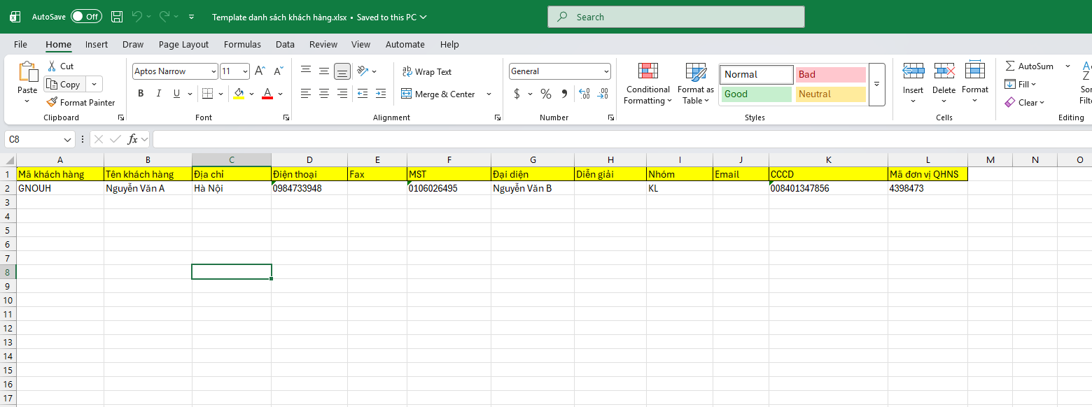The width and height of the screenshot is (1092, 407).
Task: Click inside the Search box
Action: click(676, 17)
